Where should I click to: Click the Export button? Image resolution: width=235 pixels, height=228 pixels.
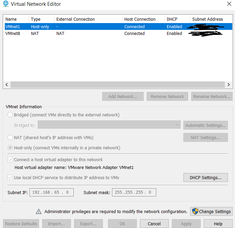click(x=88, y=224)
